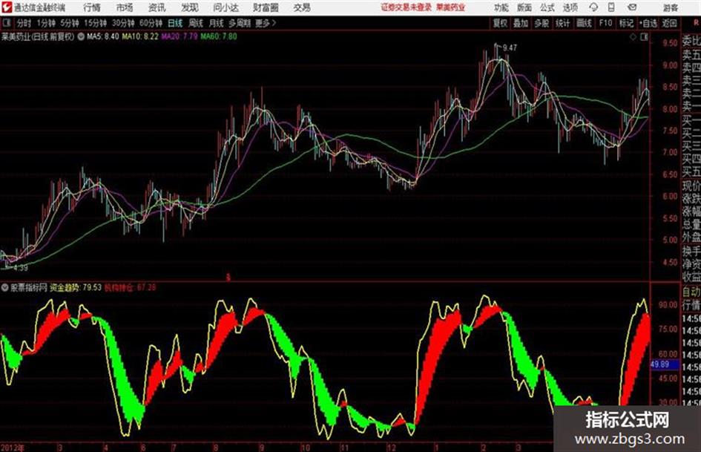Viewport: 701px width, 452px height.
Task: Click the 统计 statistics toolbar button
Action: point(563,23)
